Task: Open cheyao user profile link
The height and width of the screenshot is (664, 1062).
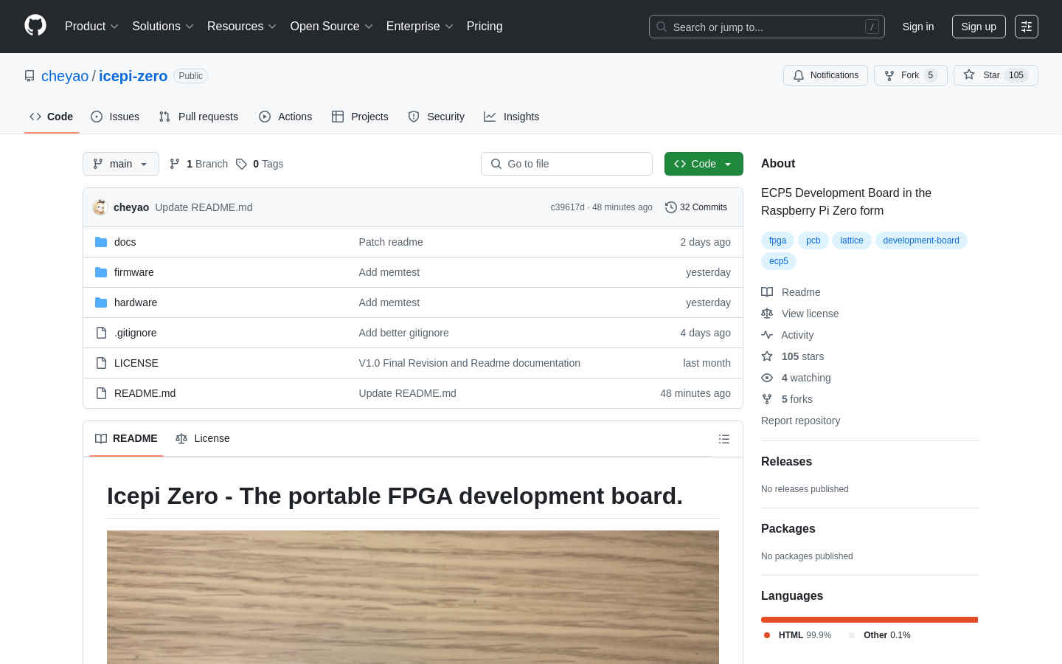Action: (x=65, y=76)
